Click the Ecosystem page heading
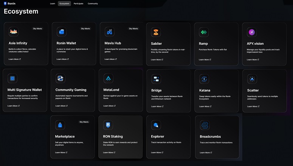Image resolution: width=293 pixels, height=166 pixels. (x=21, y=11)
